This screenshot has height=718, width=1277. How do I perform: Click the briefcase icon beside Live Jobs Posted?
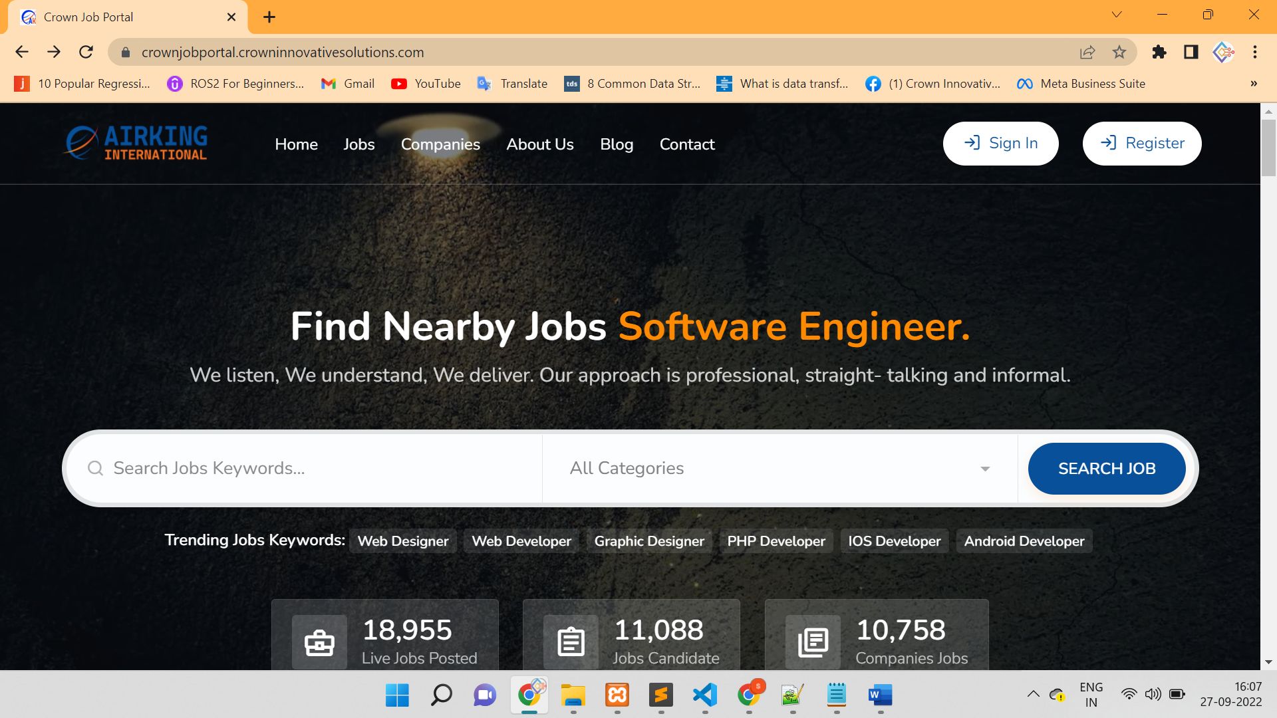click(319, 642)
